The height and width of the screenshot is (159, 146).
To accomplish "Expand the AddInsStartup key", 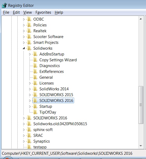I will 30,54.
